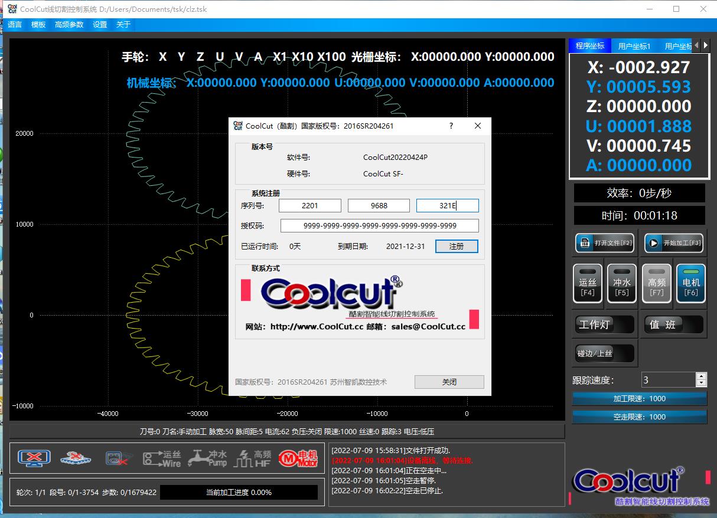
Task: Click the 步数: 0/1679422 status text
Action: coord(129,492)
